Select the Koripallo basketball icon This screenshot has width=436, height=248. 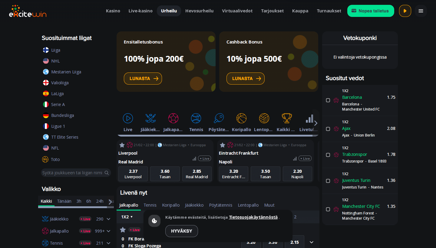coord(241,118)
